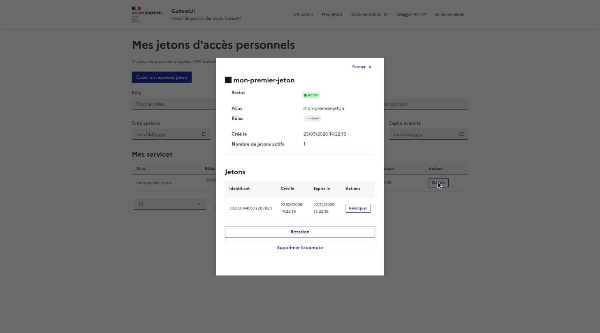Click the ACTIF status badge
The width and height of the screenshot is (600, 333).
(311, 95)
